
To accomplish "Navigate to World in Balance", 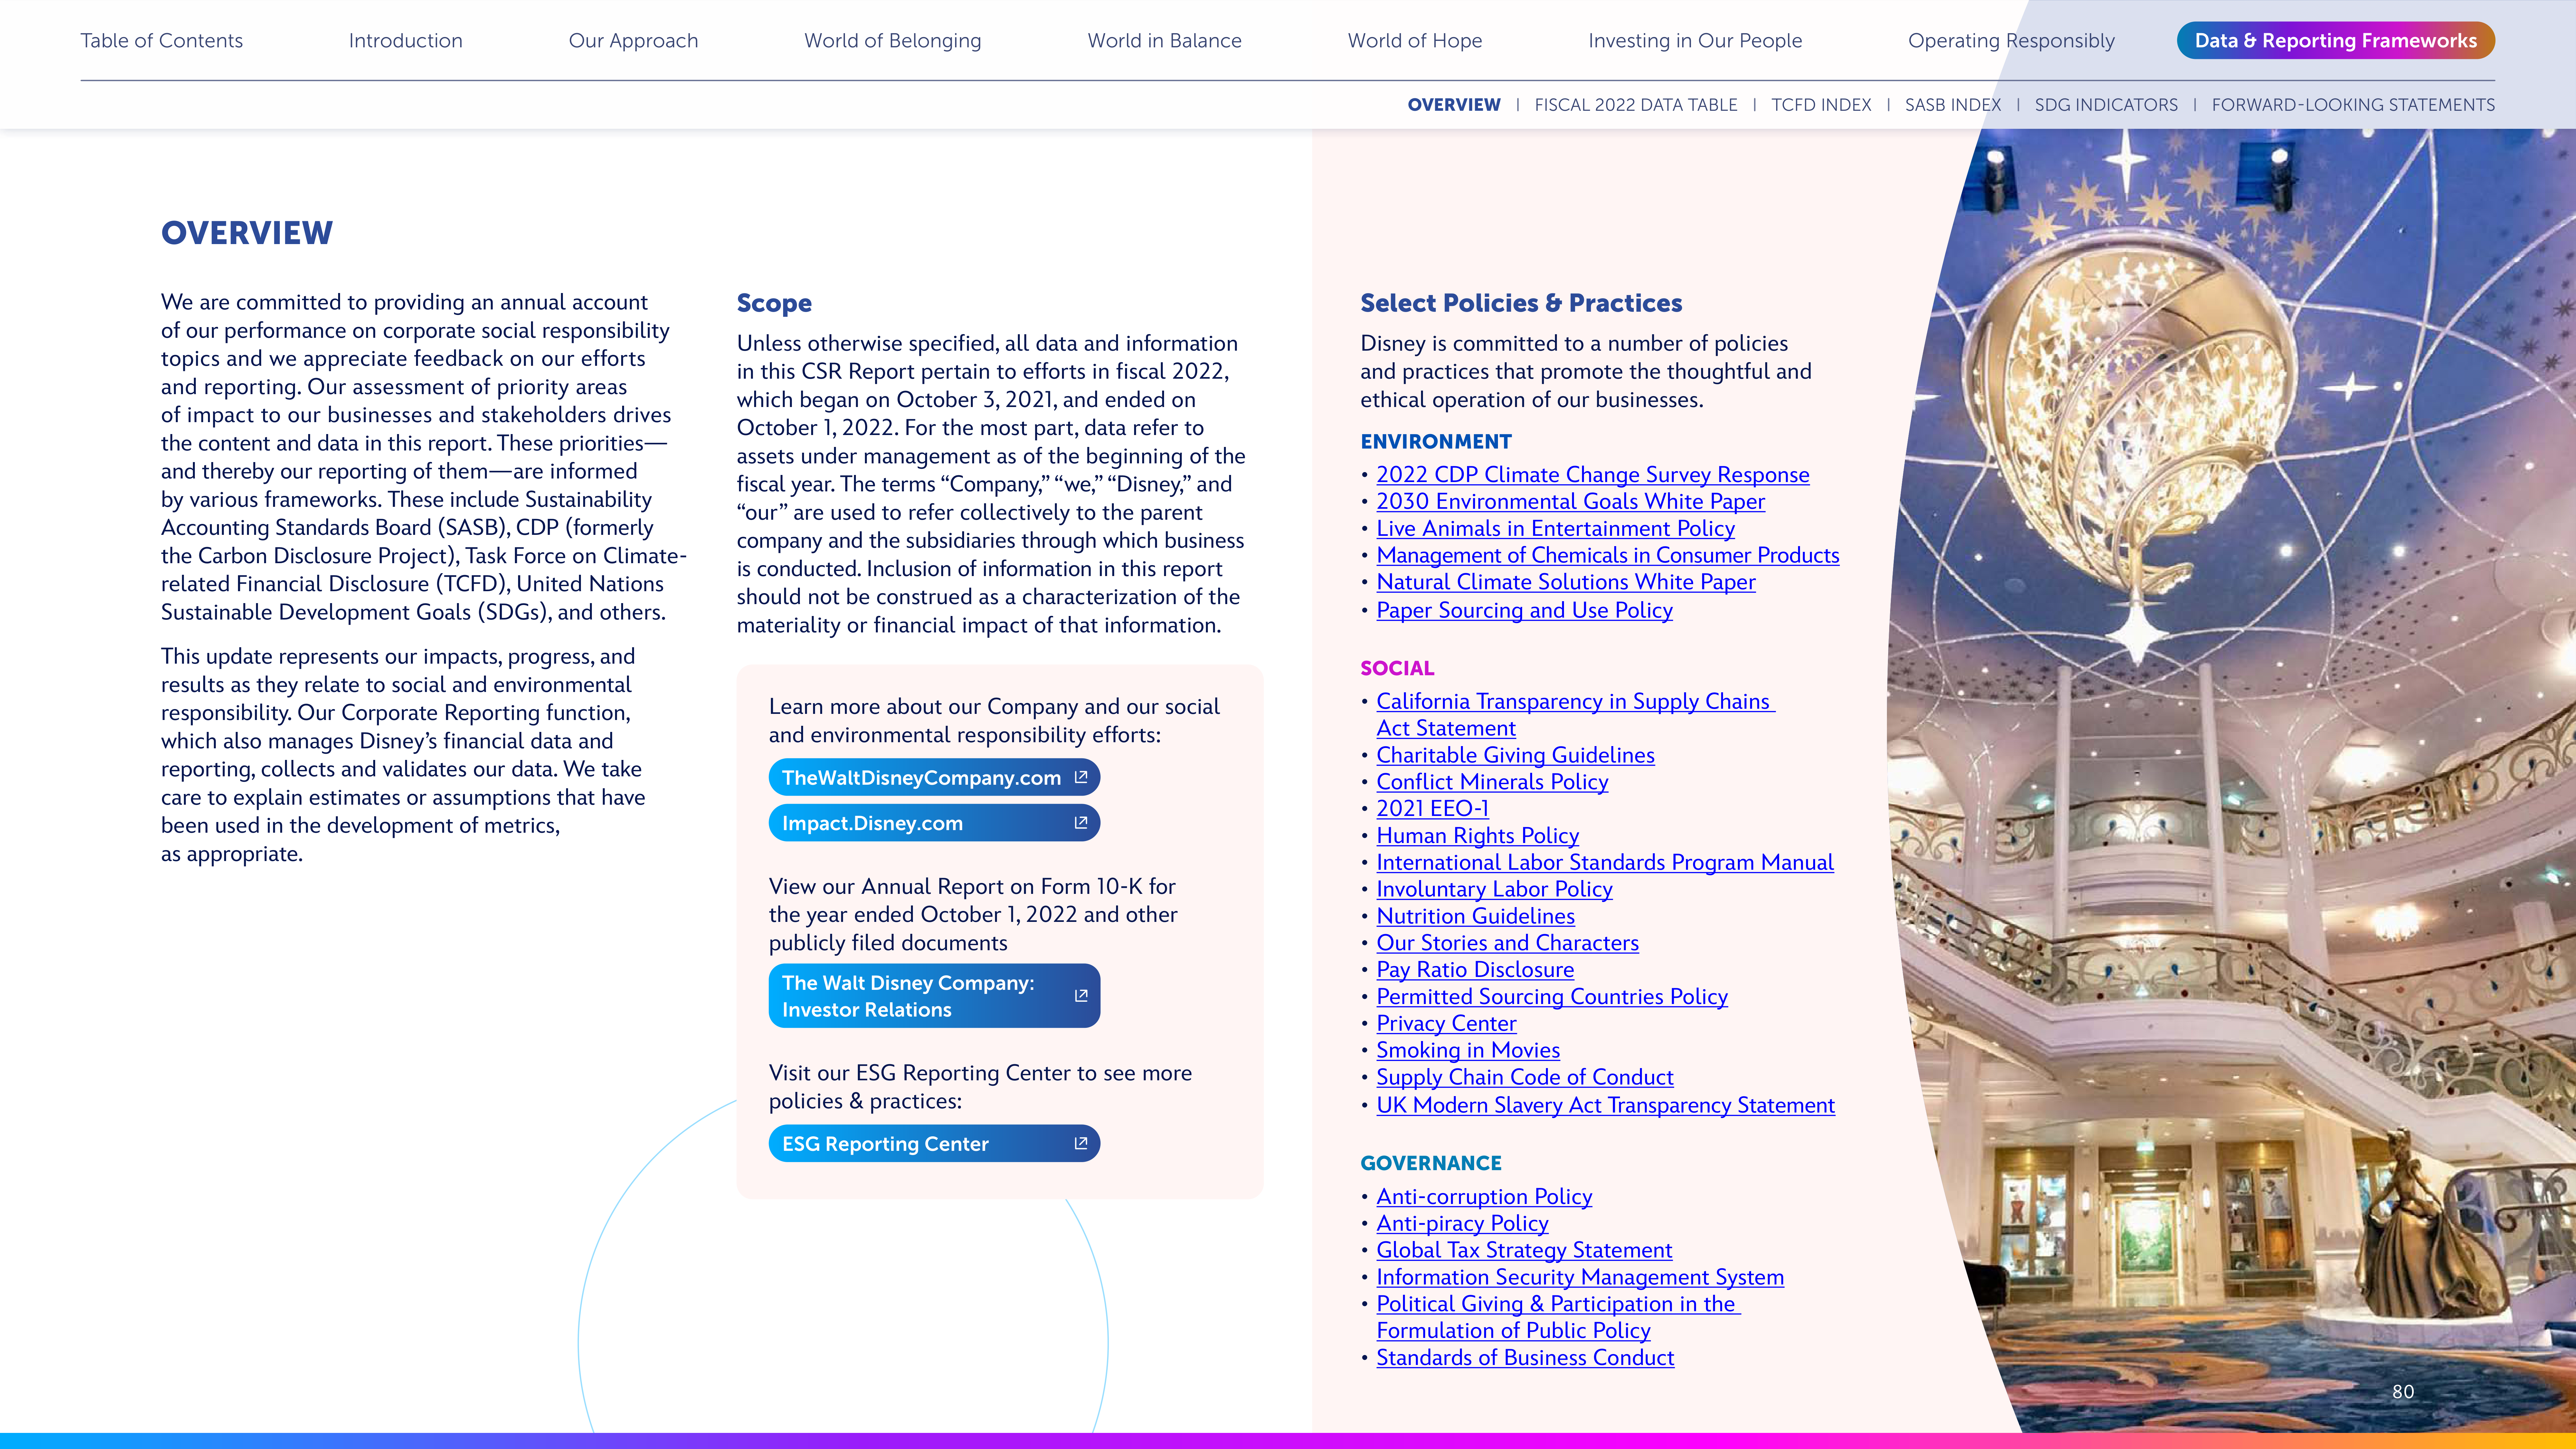I will pos(1165,41).
